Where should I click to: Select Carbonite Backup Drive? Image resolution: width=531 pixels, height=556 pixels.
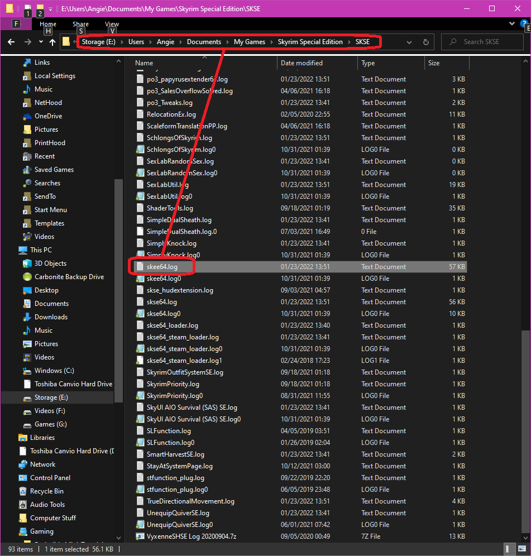point(69,277)
